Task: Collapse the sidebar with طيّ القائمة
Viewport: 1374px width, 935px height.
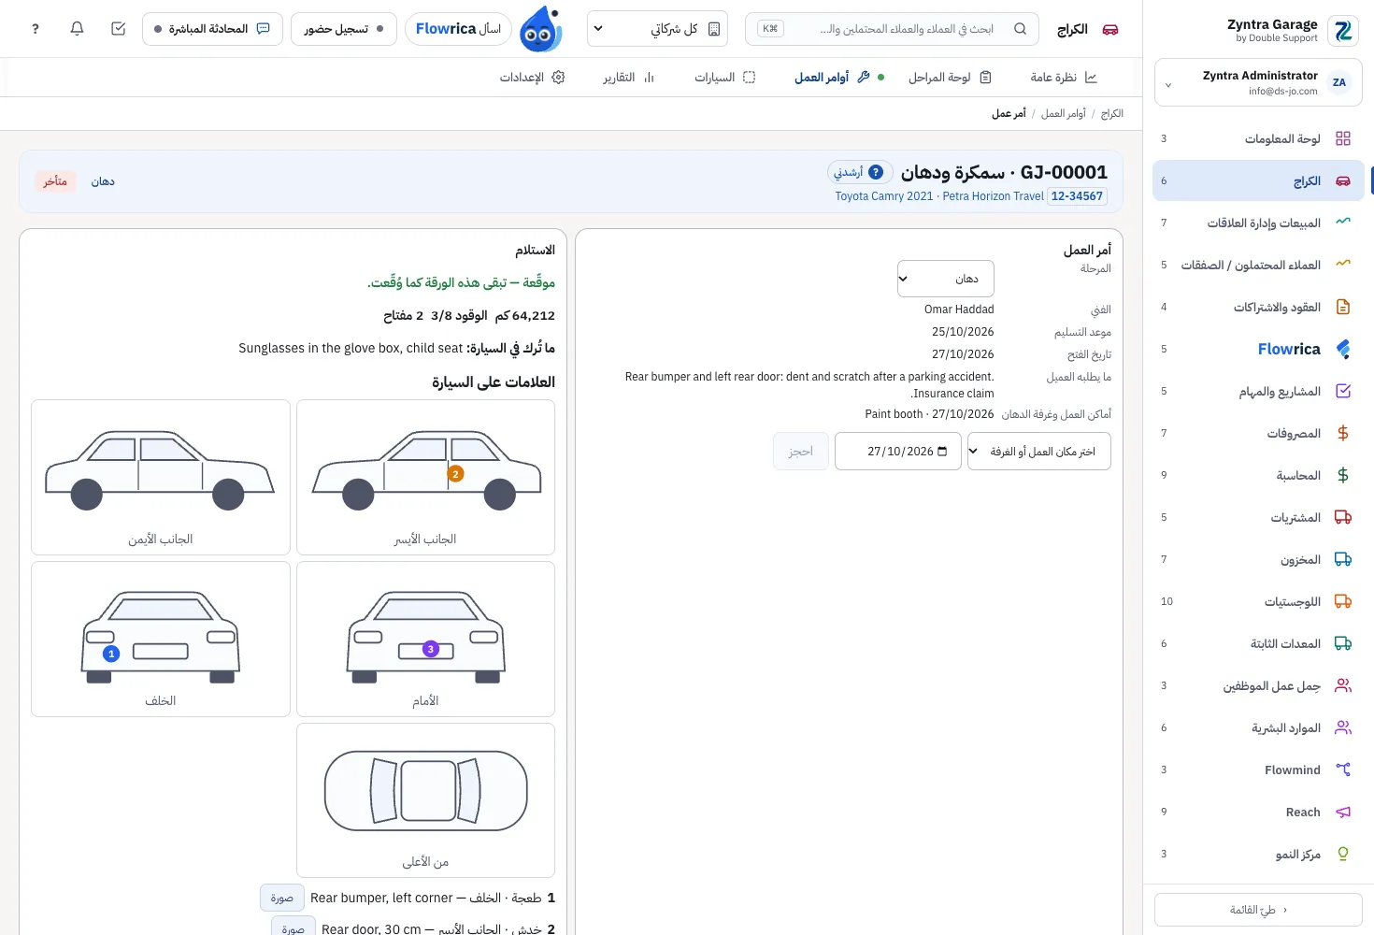Action: click(1258, 910)
